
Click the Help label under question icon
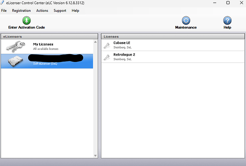coord(227,27)
